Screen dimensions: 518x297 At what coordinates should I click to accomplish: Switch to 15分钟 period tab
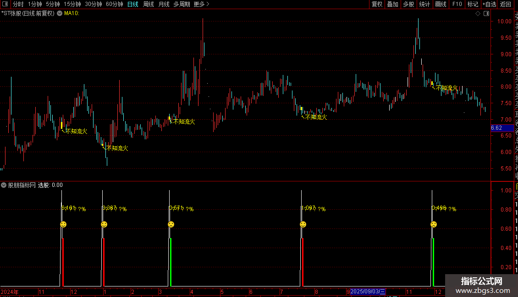click(72, 4)
